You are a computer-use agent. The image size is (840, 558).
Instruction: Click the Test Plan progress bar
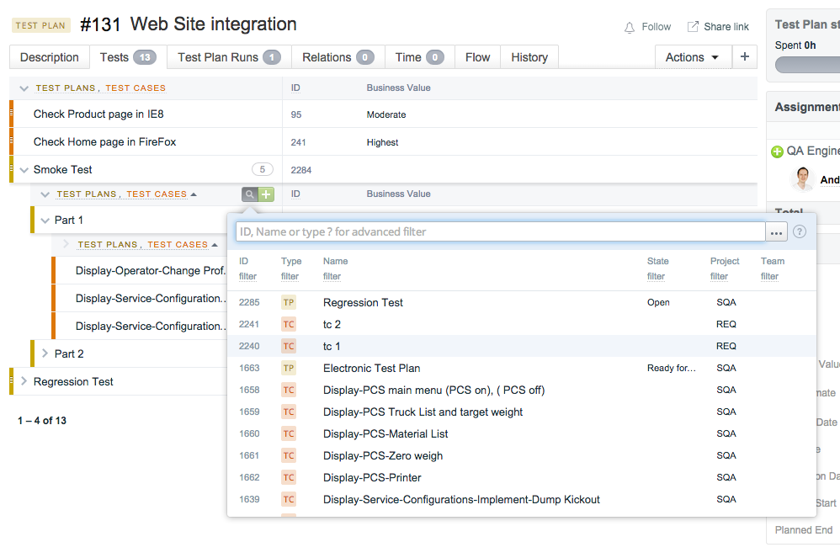(807, 65)
